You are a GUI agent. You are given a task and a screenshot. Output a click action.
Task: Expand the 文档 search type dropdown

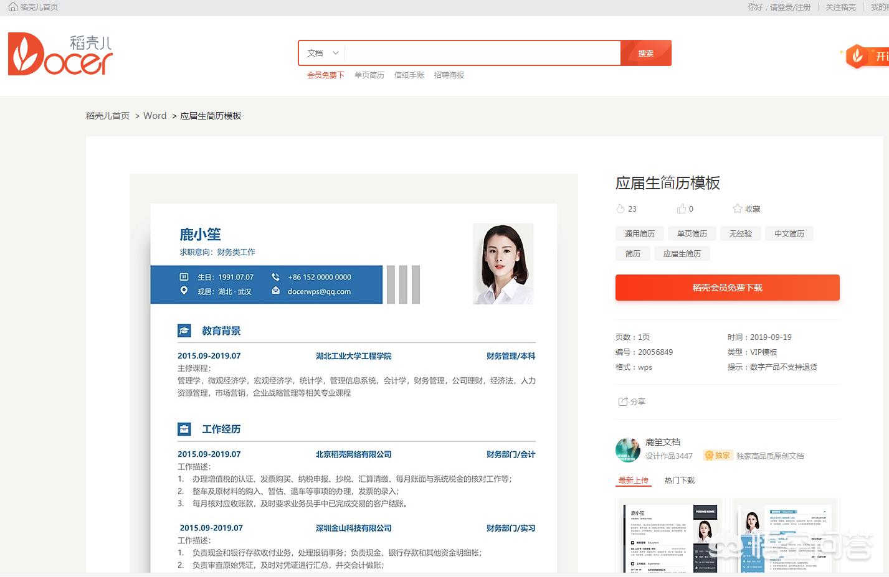click(x=323, y=53)
